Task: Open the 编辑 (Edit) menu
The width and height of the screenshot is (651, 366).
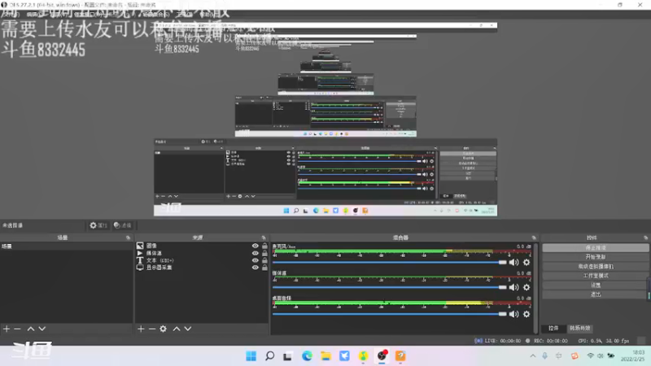Action: coord(34,15)
